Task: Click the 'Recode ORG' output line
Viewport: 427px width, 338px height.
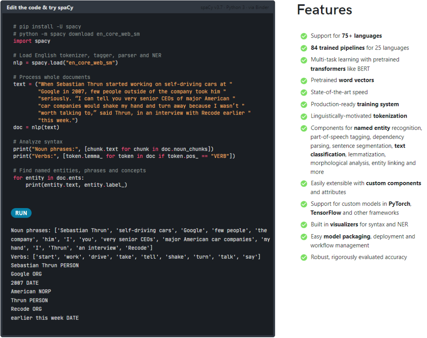Action: (26, 309)
